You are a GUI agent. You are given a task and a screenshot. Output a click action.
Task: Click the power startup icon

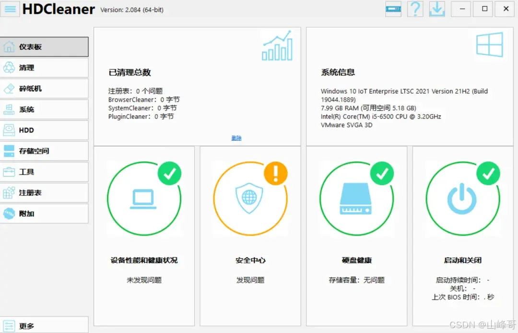462,199
